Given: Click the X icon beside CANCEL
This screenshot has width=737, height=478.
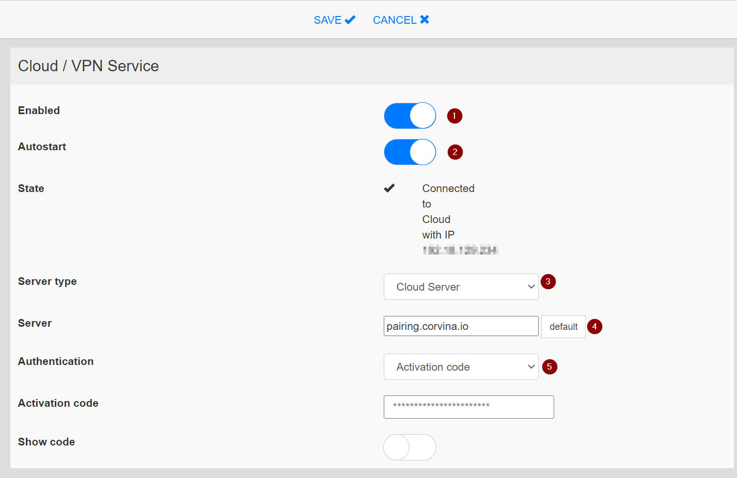Looking at the screenshot, I should pos(425,20).
